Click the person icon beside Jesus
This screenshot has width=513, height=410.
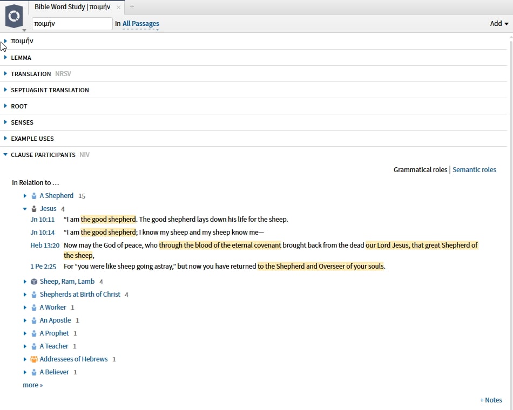click(34, 209)
